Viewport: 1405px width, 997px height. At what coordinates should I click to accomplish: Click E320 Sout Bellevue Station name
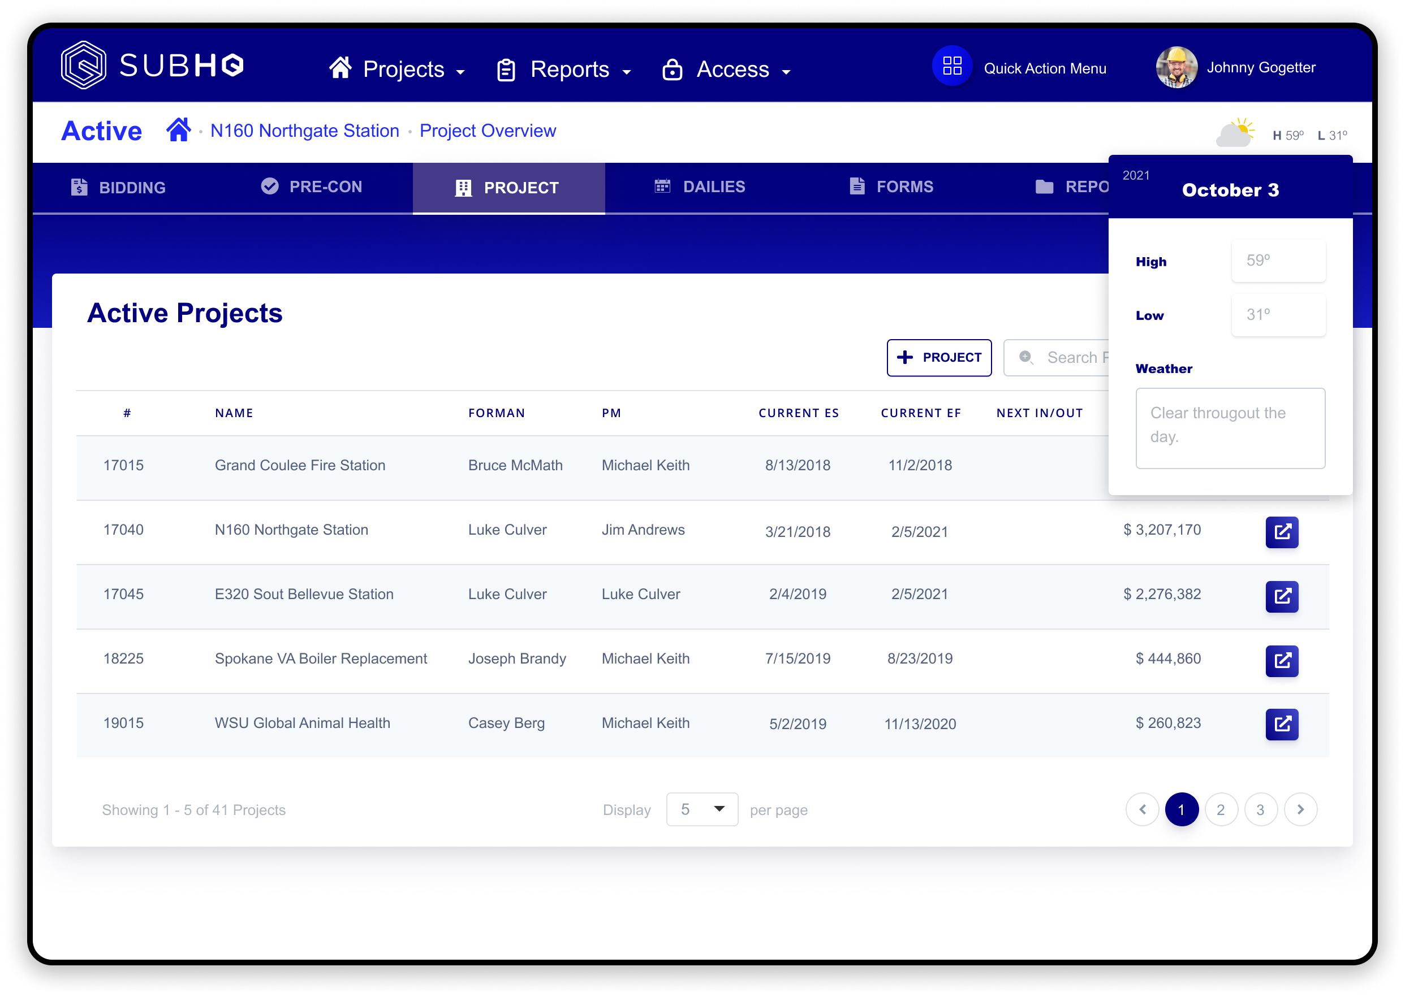(x=304, y=594)
